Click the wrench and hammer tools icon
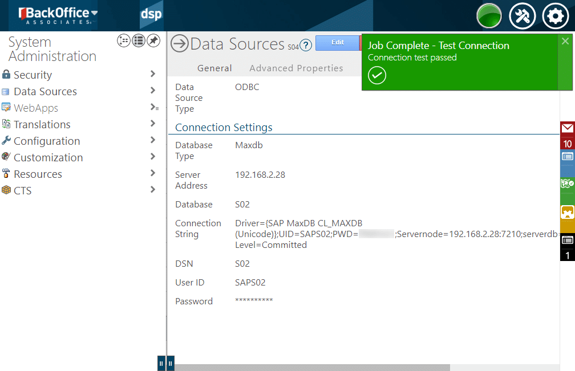 521,16
